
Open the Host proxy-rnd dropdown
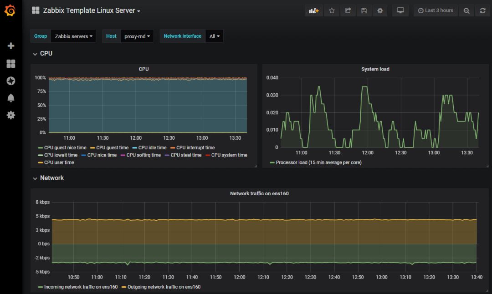point(137,36)
